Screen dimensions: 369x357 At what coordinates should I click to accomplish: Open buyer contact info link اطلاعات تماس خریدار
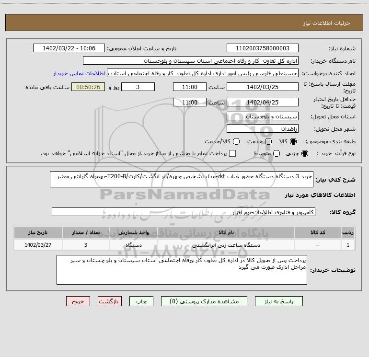[x=79, y=73]
